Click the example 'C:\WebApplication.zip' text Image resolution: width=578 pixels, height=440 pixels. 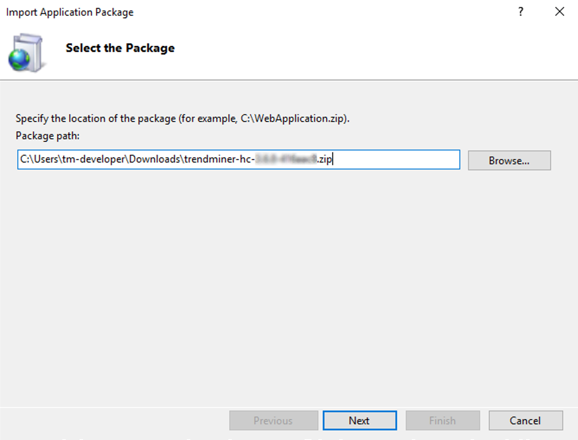[x=292, y=118]
